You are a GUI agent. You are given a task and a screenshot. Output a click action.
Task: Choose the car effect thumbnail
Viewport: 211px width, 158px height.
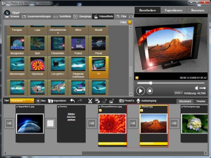pyautogui.click(x=78, y=87)
